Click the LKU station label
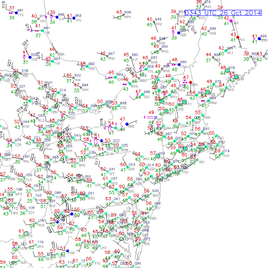Viewport: 268px width, 268px height. pos(103,248)
